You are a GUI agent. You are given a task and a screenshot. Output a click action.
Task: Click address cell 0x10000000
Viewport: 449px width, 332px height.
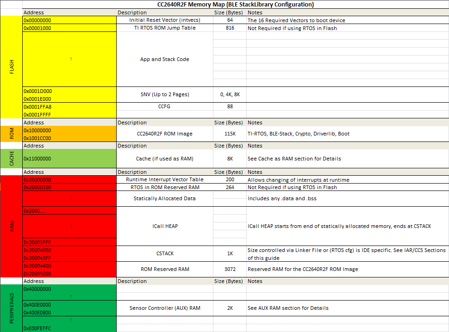[69, 130]
